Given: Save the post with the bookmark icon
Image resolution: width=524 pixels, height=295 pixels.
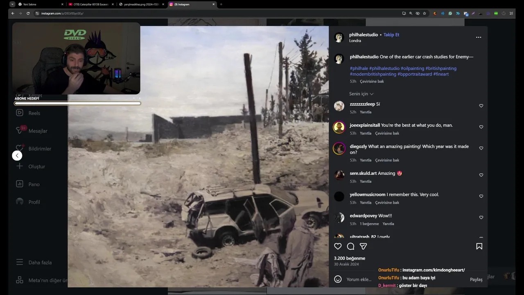Looking at the screenshot, I should coord(479,246).
